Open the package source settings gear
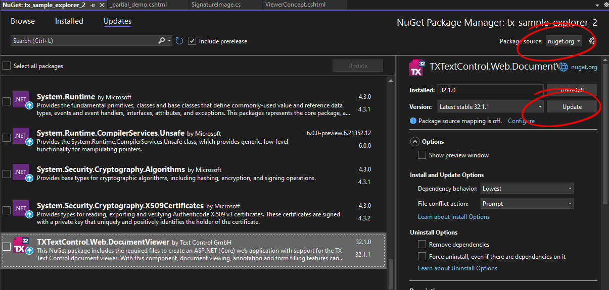The height and width of the screenshot is (290, 609). pos(593,41)
